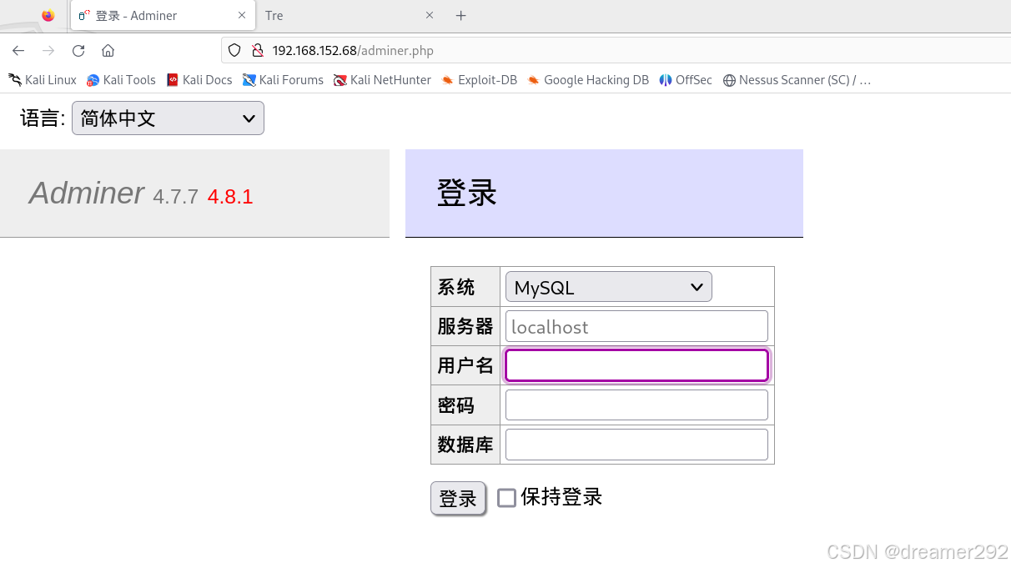This screenshot has height=568, width=1011.
Task: Switch to the Tre tab
Action: [x=349, y=16]
